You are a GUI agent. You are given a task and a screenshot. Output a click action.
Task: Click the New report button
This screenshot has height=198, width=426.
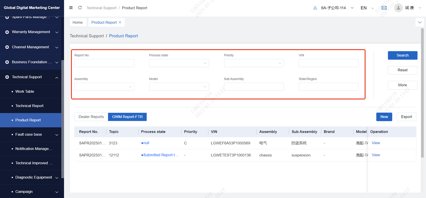tap(384, 117)
